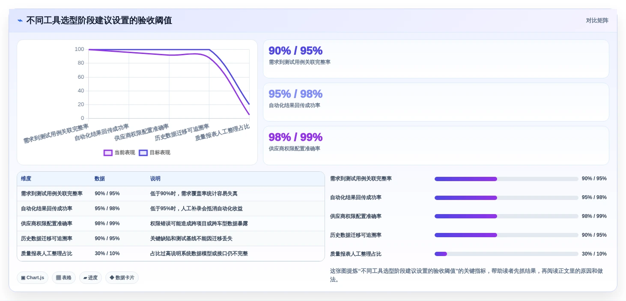The height and width of the screenshot is (301, 626).
Task: Click chart y-axis value 100
Action: 79,49
